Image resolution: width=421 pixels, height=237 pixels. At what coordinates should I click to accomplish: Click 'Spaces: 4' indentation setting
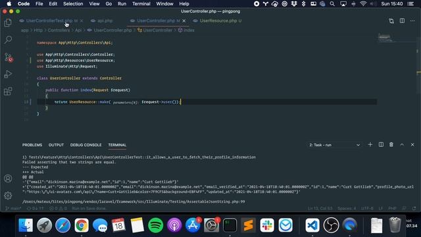point(347,208)
